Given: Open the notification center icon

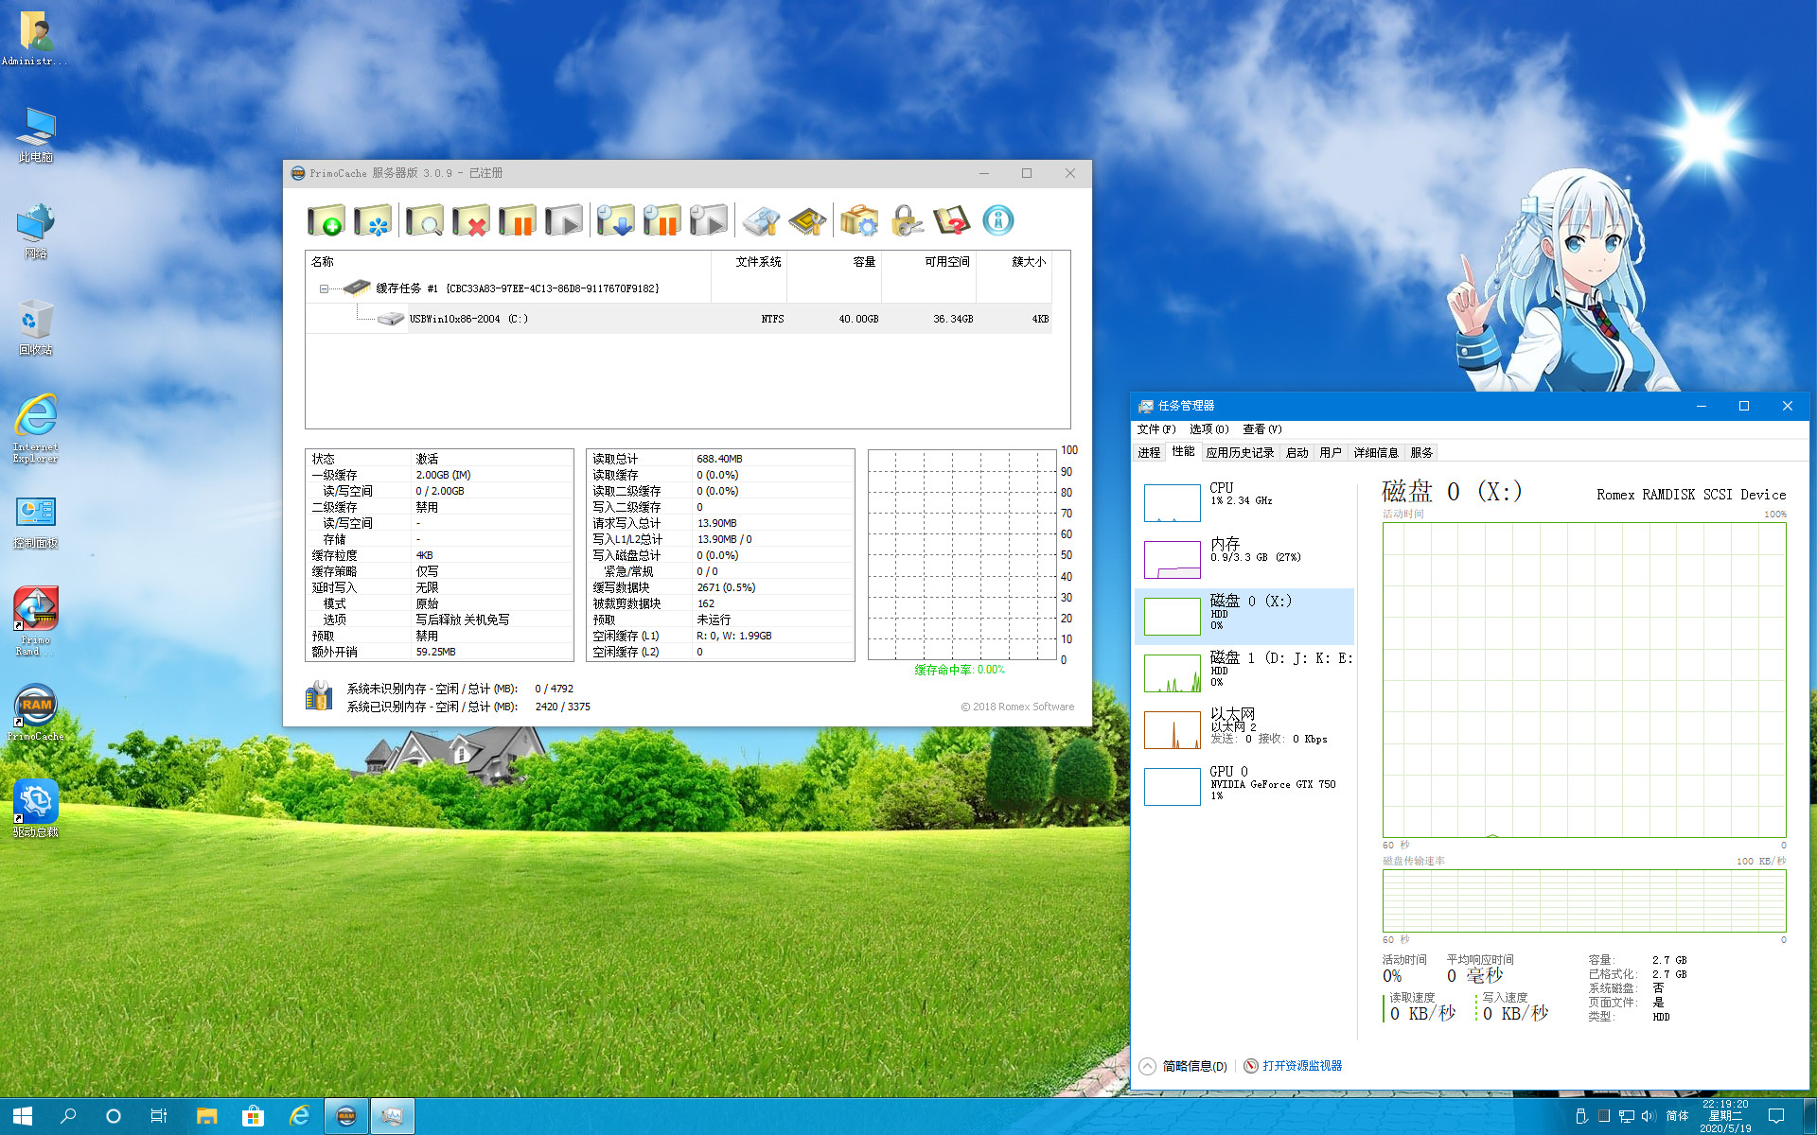Looking at the screenshot, I should (1776, 1116).
